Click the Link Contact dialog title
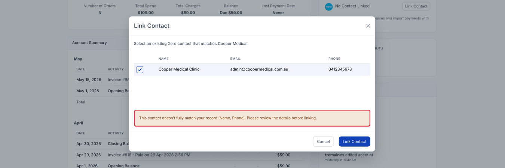 pos(151,26)
